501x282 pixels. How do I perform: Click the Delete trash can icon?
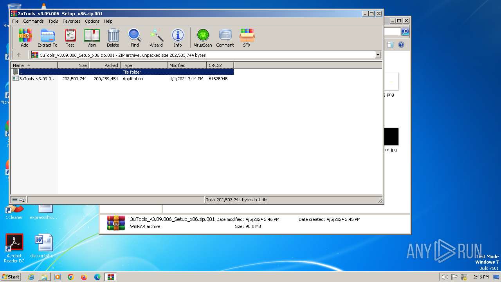(113, 38)
